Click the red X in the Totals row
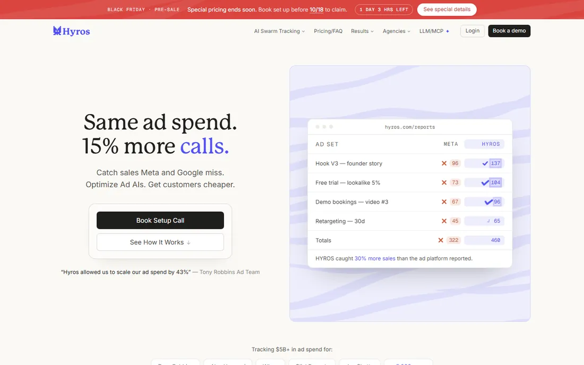The image size is (584, 365). tap(441, 240)
